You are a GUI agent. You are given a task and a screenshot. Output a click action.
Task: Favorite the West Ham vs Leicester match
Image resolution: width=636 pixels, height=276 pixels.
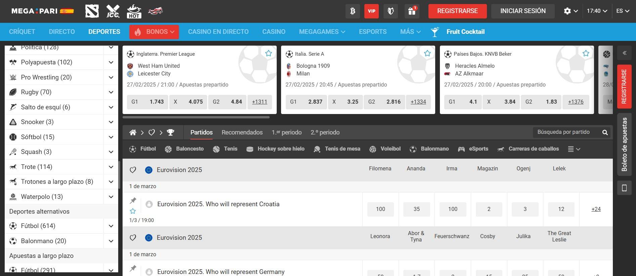click(269, 53)
